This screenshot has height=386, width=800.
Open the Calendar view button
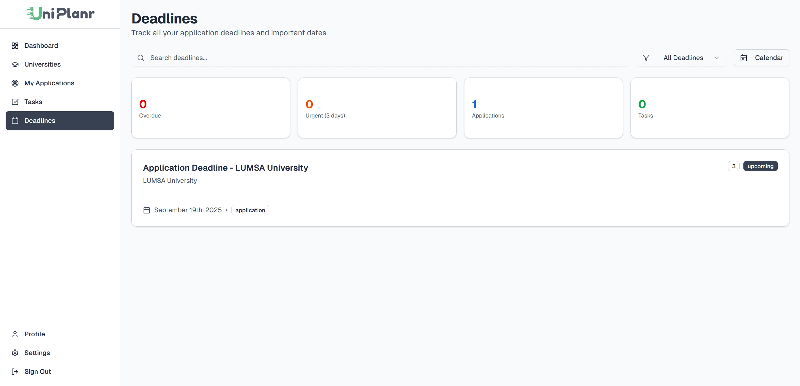[x=762, y=58]
